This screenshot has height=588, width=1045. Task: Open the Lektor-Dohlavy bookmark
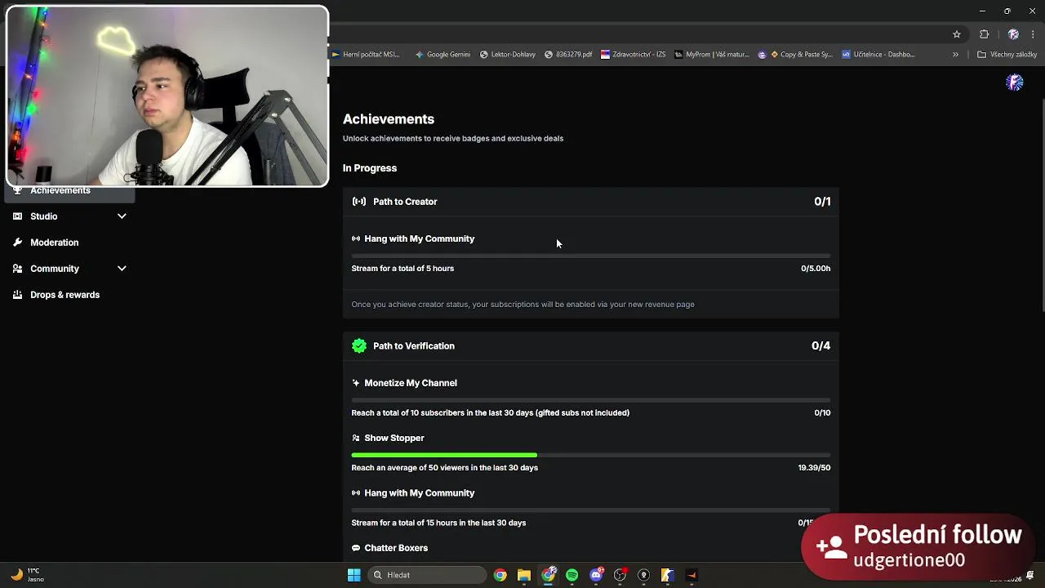tap(508, 55)
